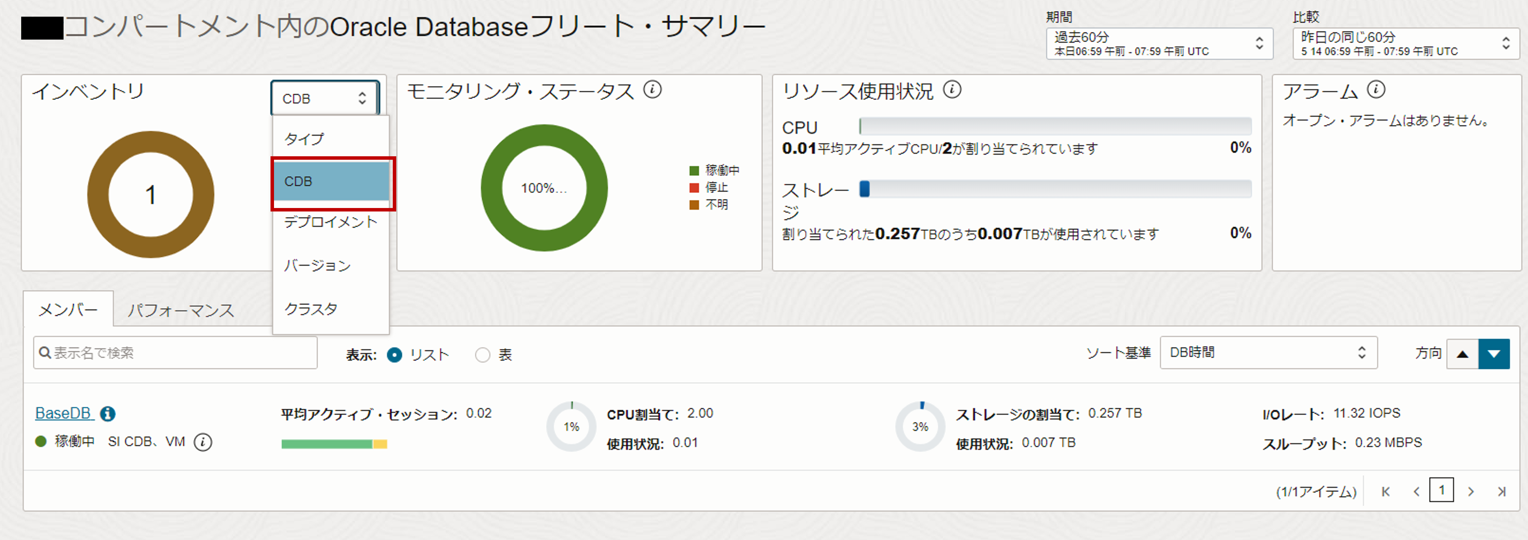The image size is (1528, 540).
Task: Click the green monitoring status donut chart
Action: (x=544, y=188)
